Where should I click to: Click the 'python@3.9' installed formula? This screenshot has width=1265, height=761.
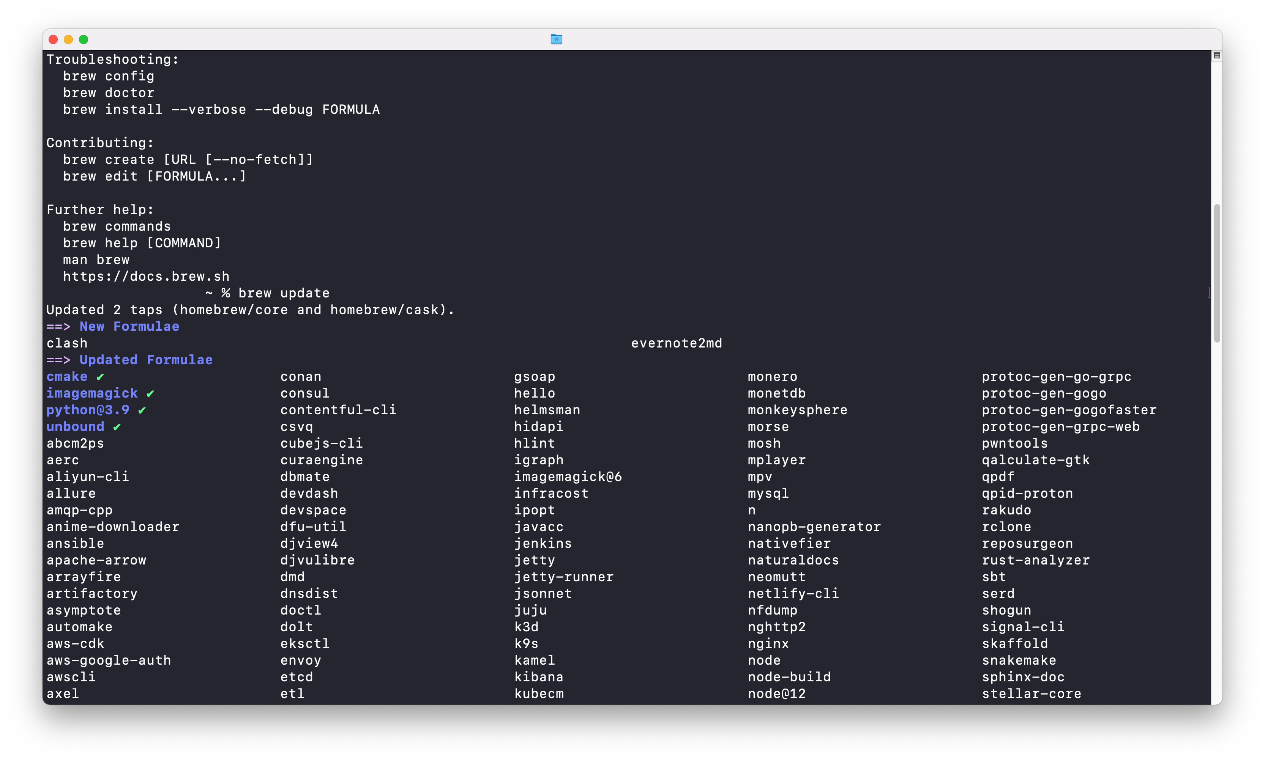pyautogui.click(x=88, y=410)
